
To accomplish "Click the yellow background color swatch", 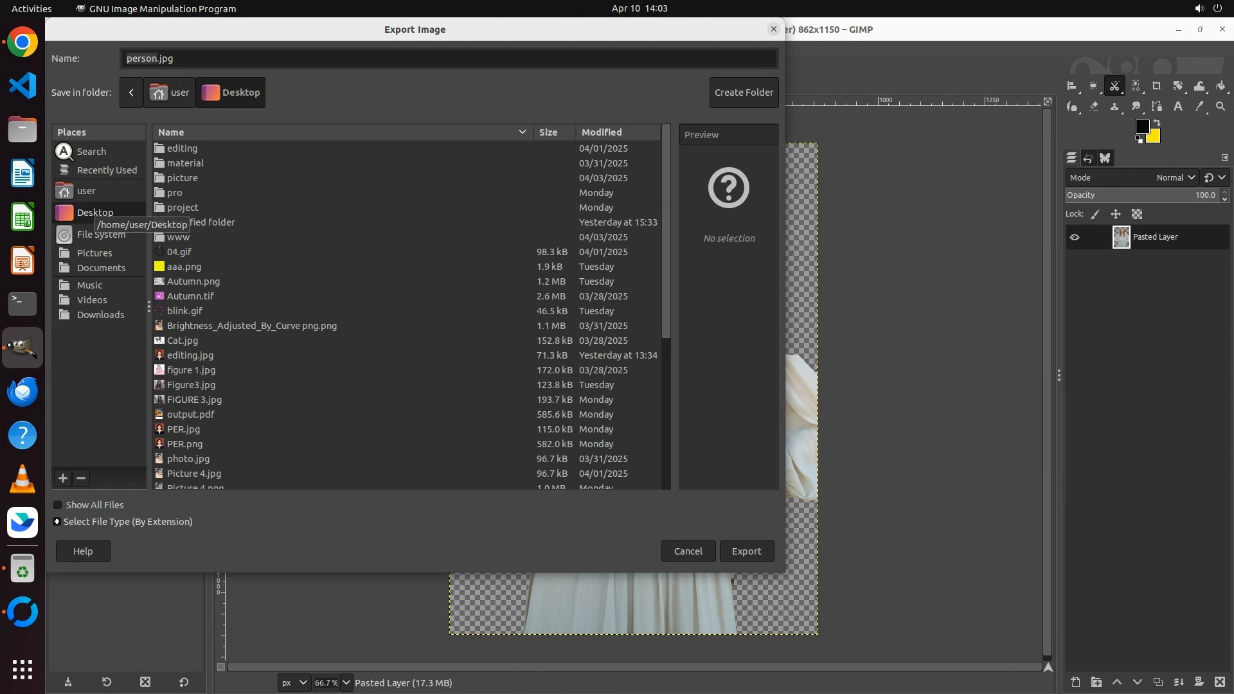I will tap(1154, 137).
